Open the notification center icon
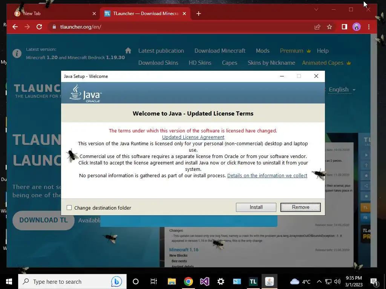The width and height of the screenshot is (386, 289). click(374, 282)
